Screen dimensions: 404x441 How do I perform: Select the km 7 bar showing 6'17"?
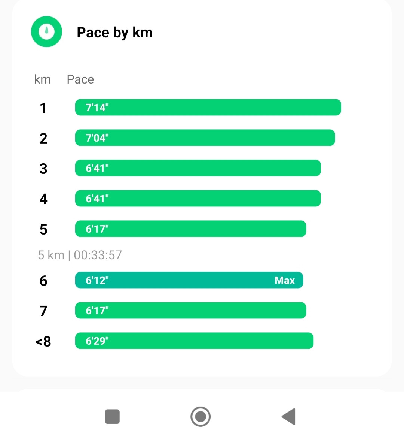pyautogui.click(x=191, y=311)
